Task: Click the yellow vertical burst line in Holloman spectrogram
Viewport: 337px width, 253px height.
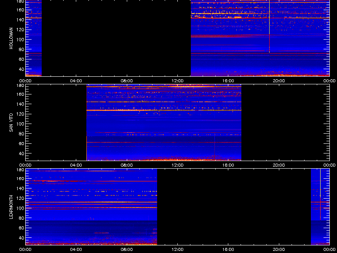Action: coord(269,26)
